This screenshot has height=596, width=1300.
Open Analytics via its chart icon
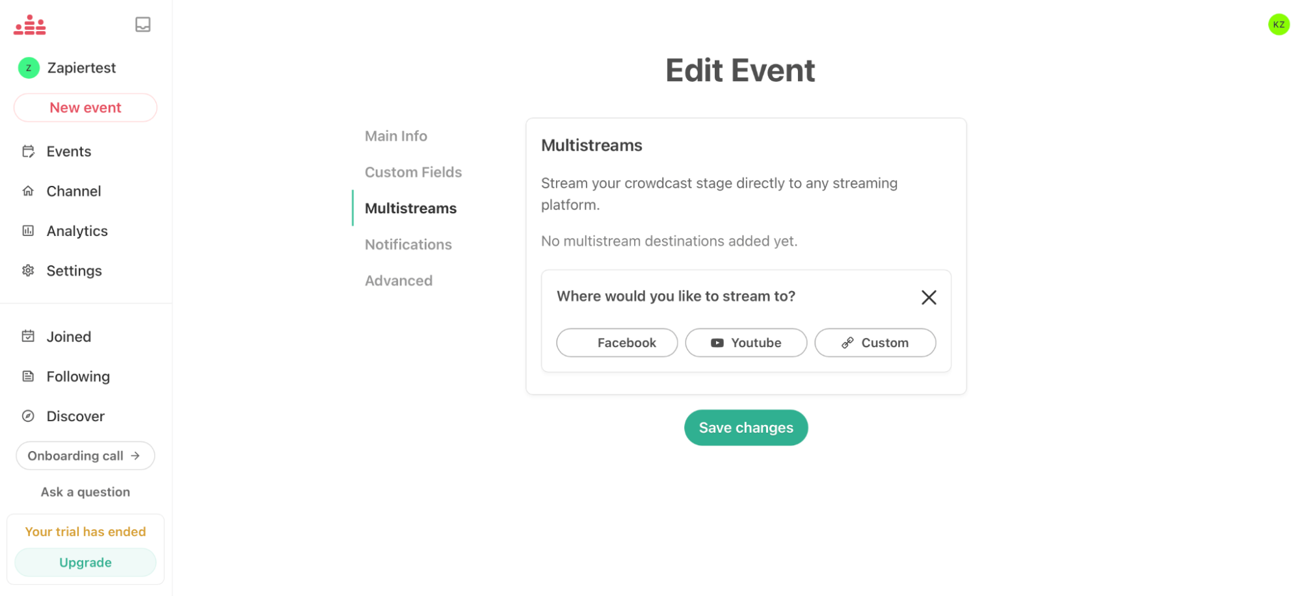coord(28,231)
